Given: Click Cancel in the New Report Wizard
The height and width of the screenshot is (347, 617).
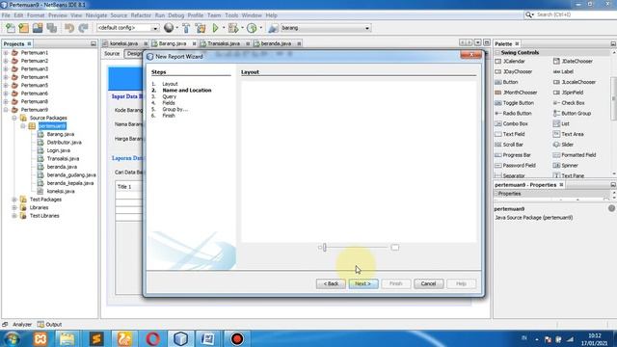Looking at the screenshot, I should tap(428, 283).
